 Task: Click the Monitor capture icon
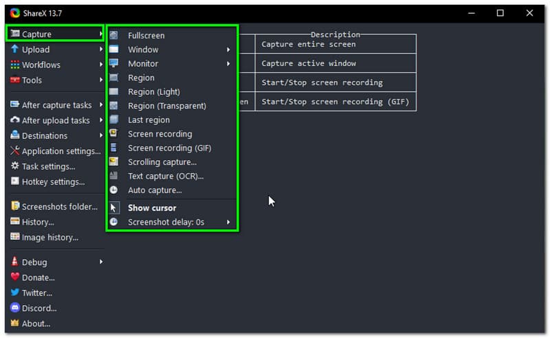click(x=113, y=63)
